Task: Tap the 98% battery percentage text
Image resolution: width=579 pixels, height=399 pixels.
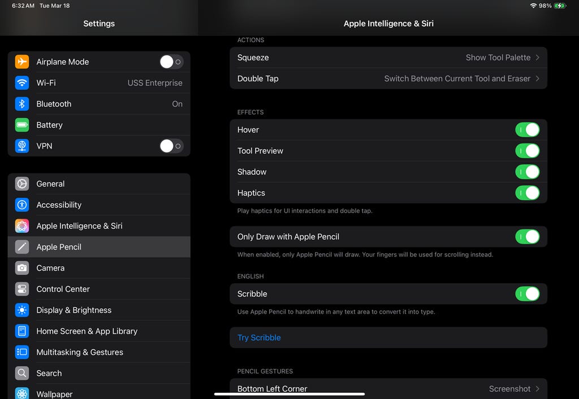Action: click(x=545, y=6)
